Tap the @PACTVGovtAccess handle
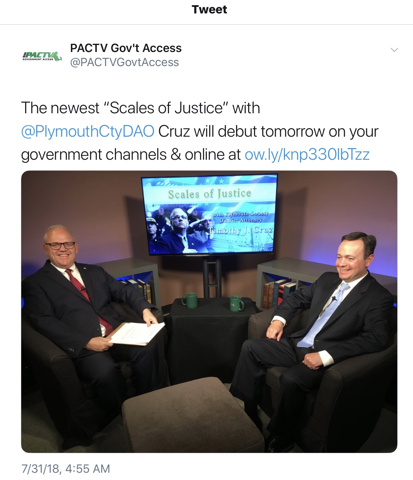The width and height of the screenshot is (413, 480). pos(124,62)
